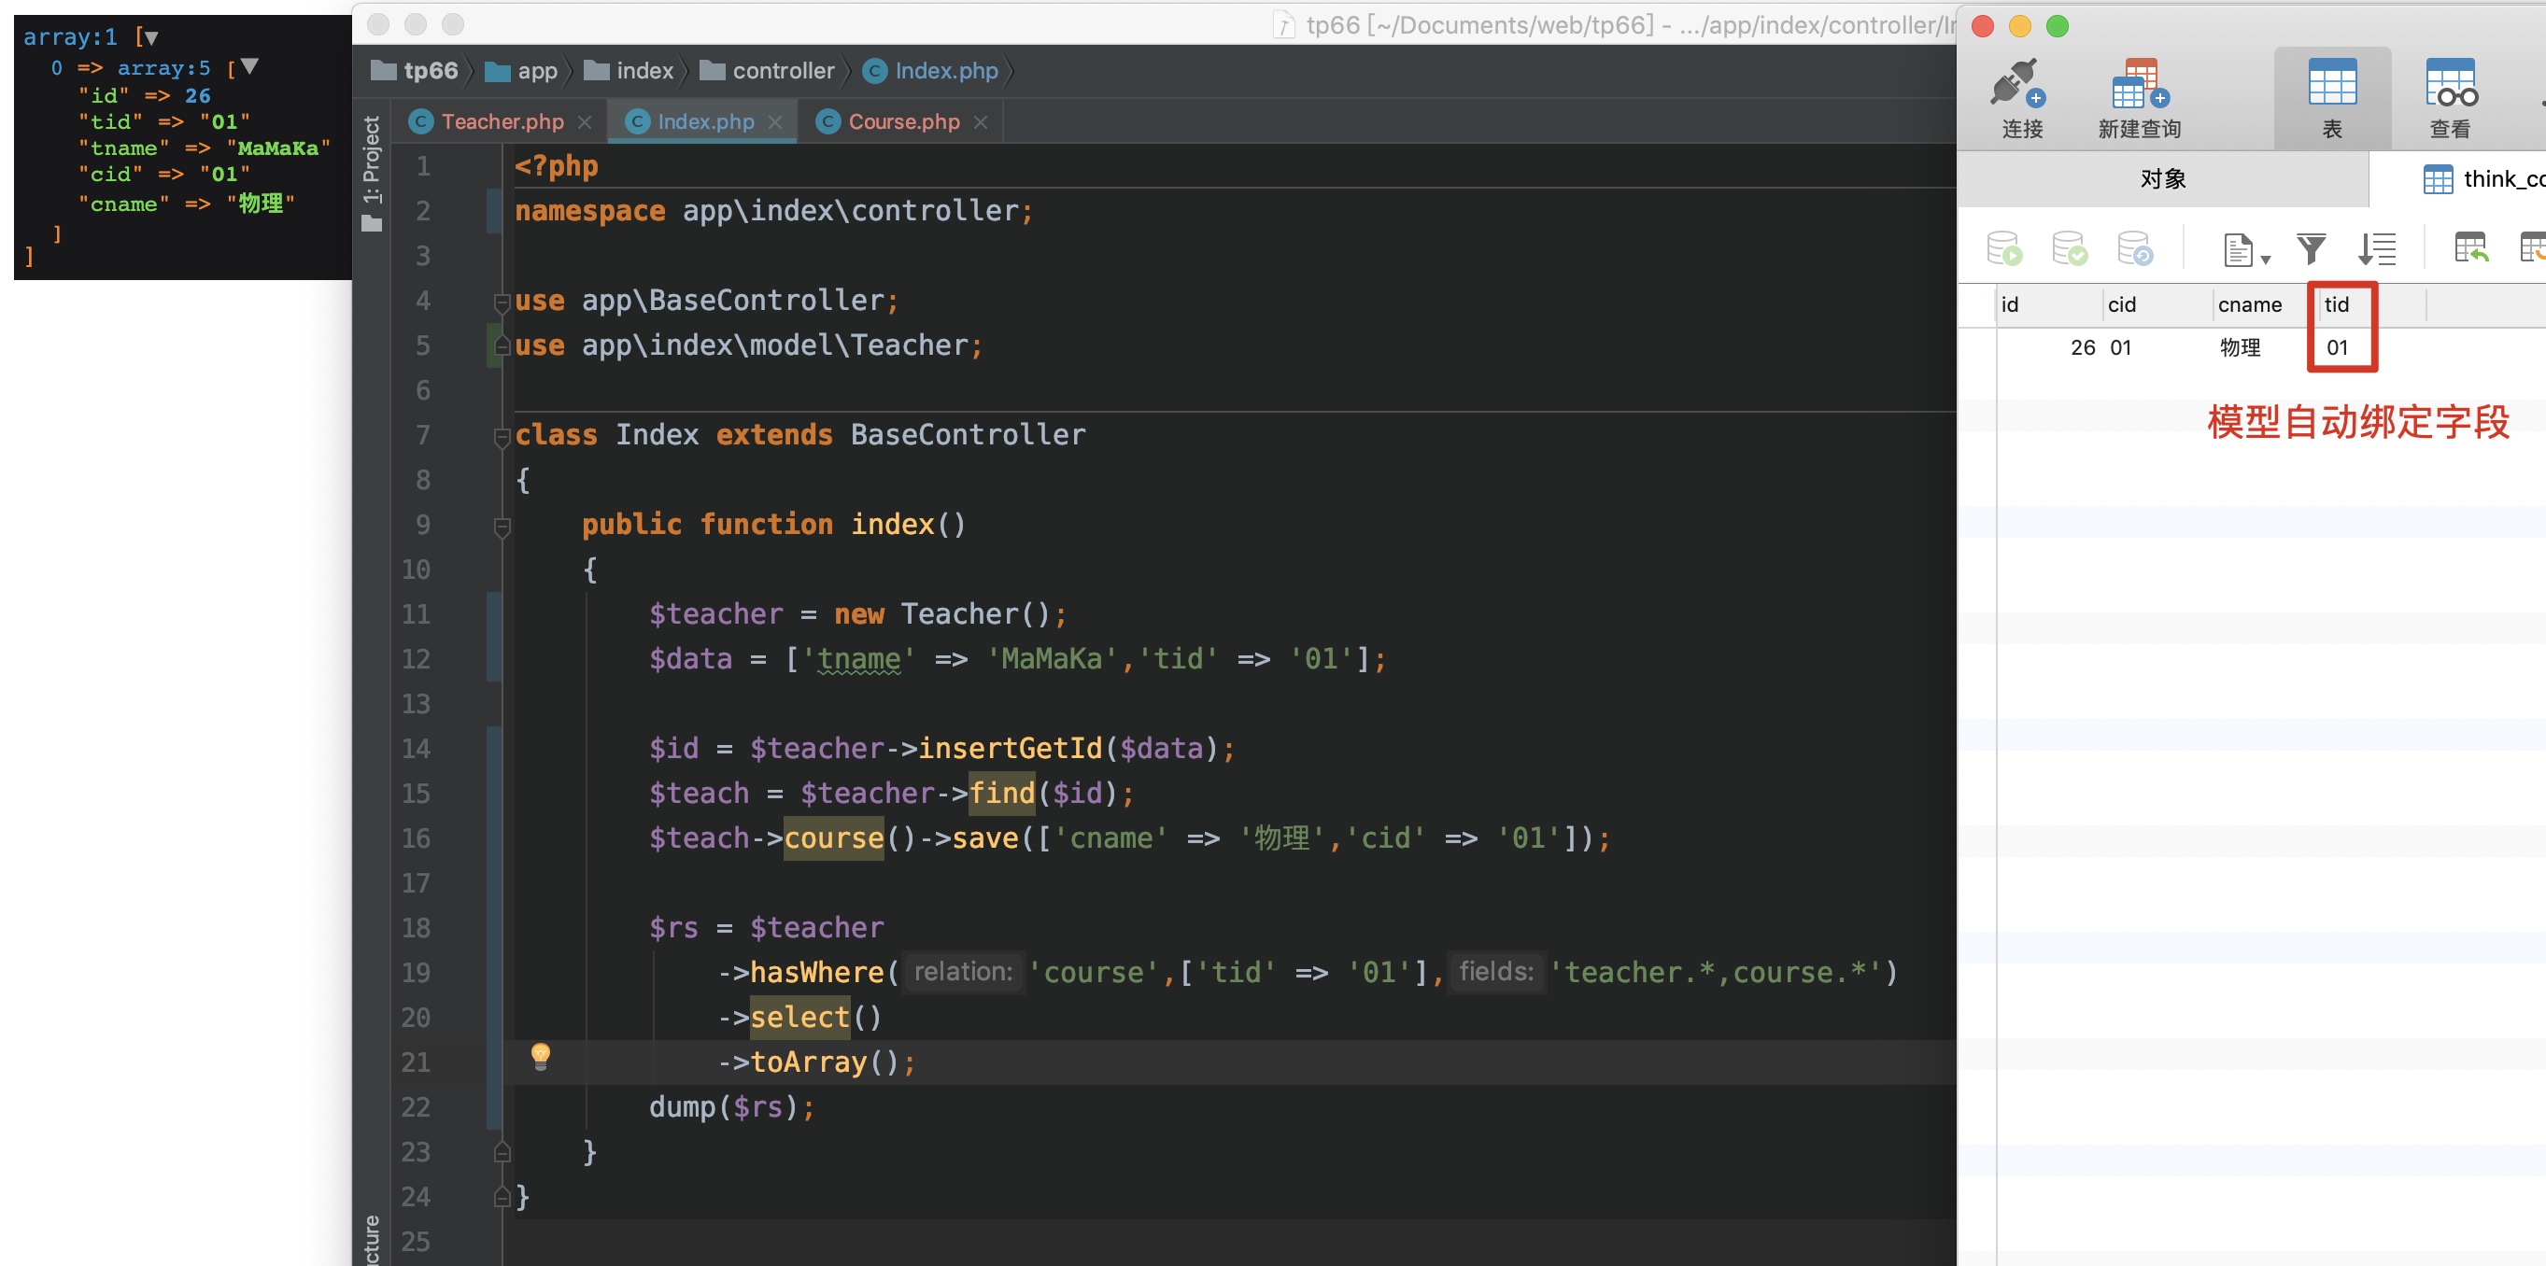Click the tname key in dump output

[123, 148]
